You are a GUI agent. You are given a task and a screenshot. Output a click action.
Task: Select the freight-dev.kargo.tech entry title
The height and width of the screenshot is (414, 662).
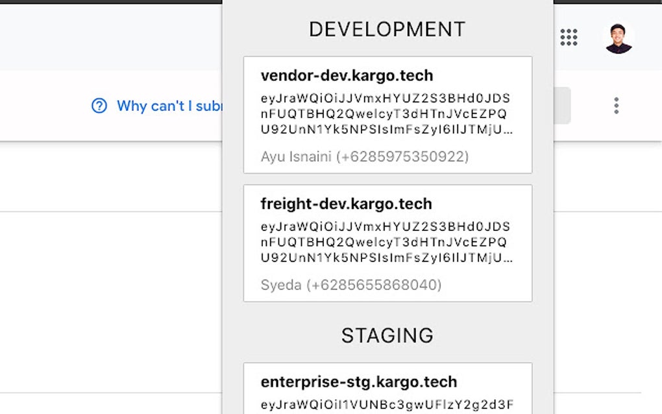346,204
